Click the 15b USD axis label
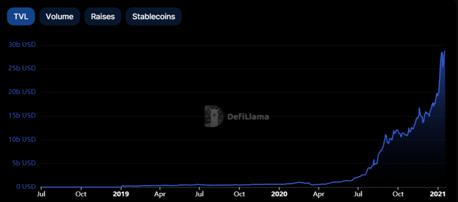The image size is (458, 202). [22, 116]
